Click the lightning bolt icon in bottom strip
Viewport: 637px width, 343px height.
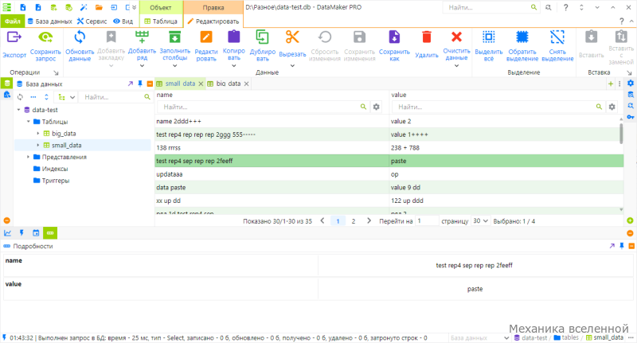click(21, 233)
